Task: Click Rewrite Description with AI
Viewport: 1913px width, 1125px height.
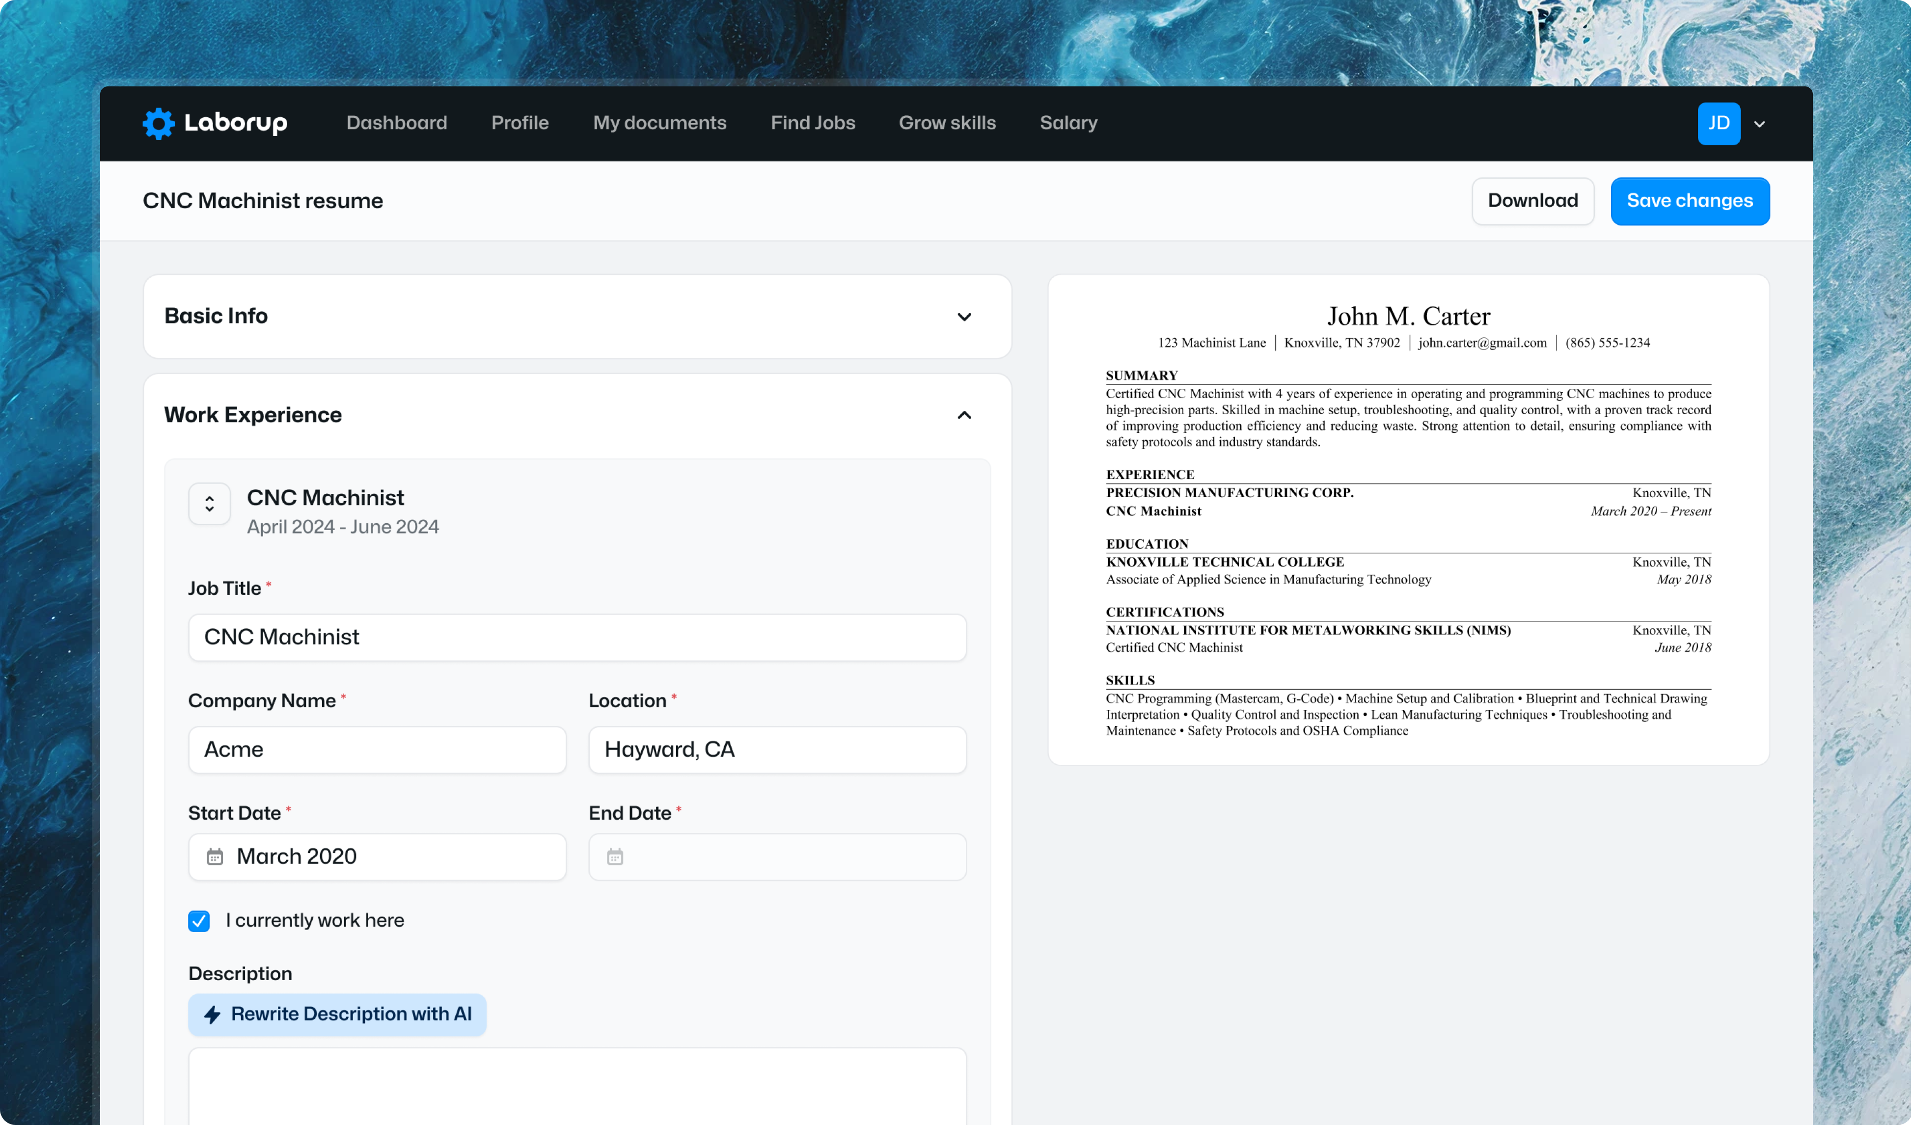Action: 336,1014
